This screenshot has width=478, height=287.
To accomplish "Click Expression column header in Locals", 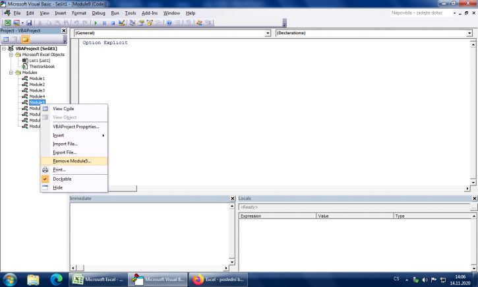I will tap(277, 216).
